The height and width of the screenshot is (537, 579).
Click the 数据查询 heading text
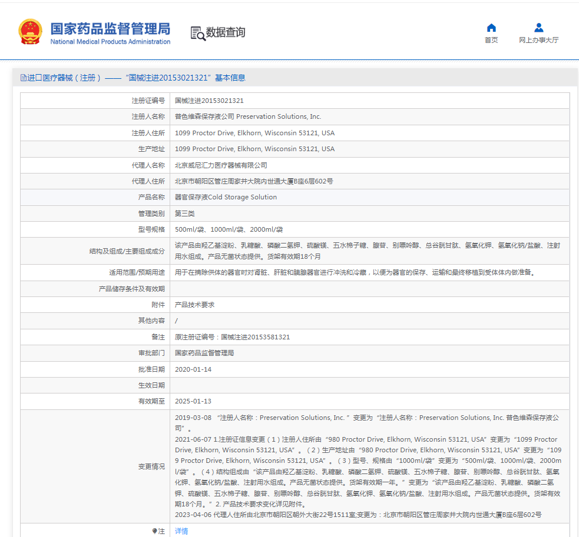click(x=226, y=32)
